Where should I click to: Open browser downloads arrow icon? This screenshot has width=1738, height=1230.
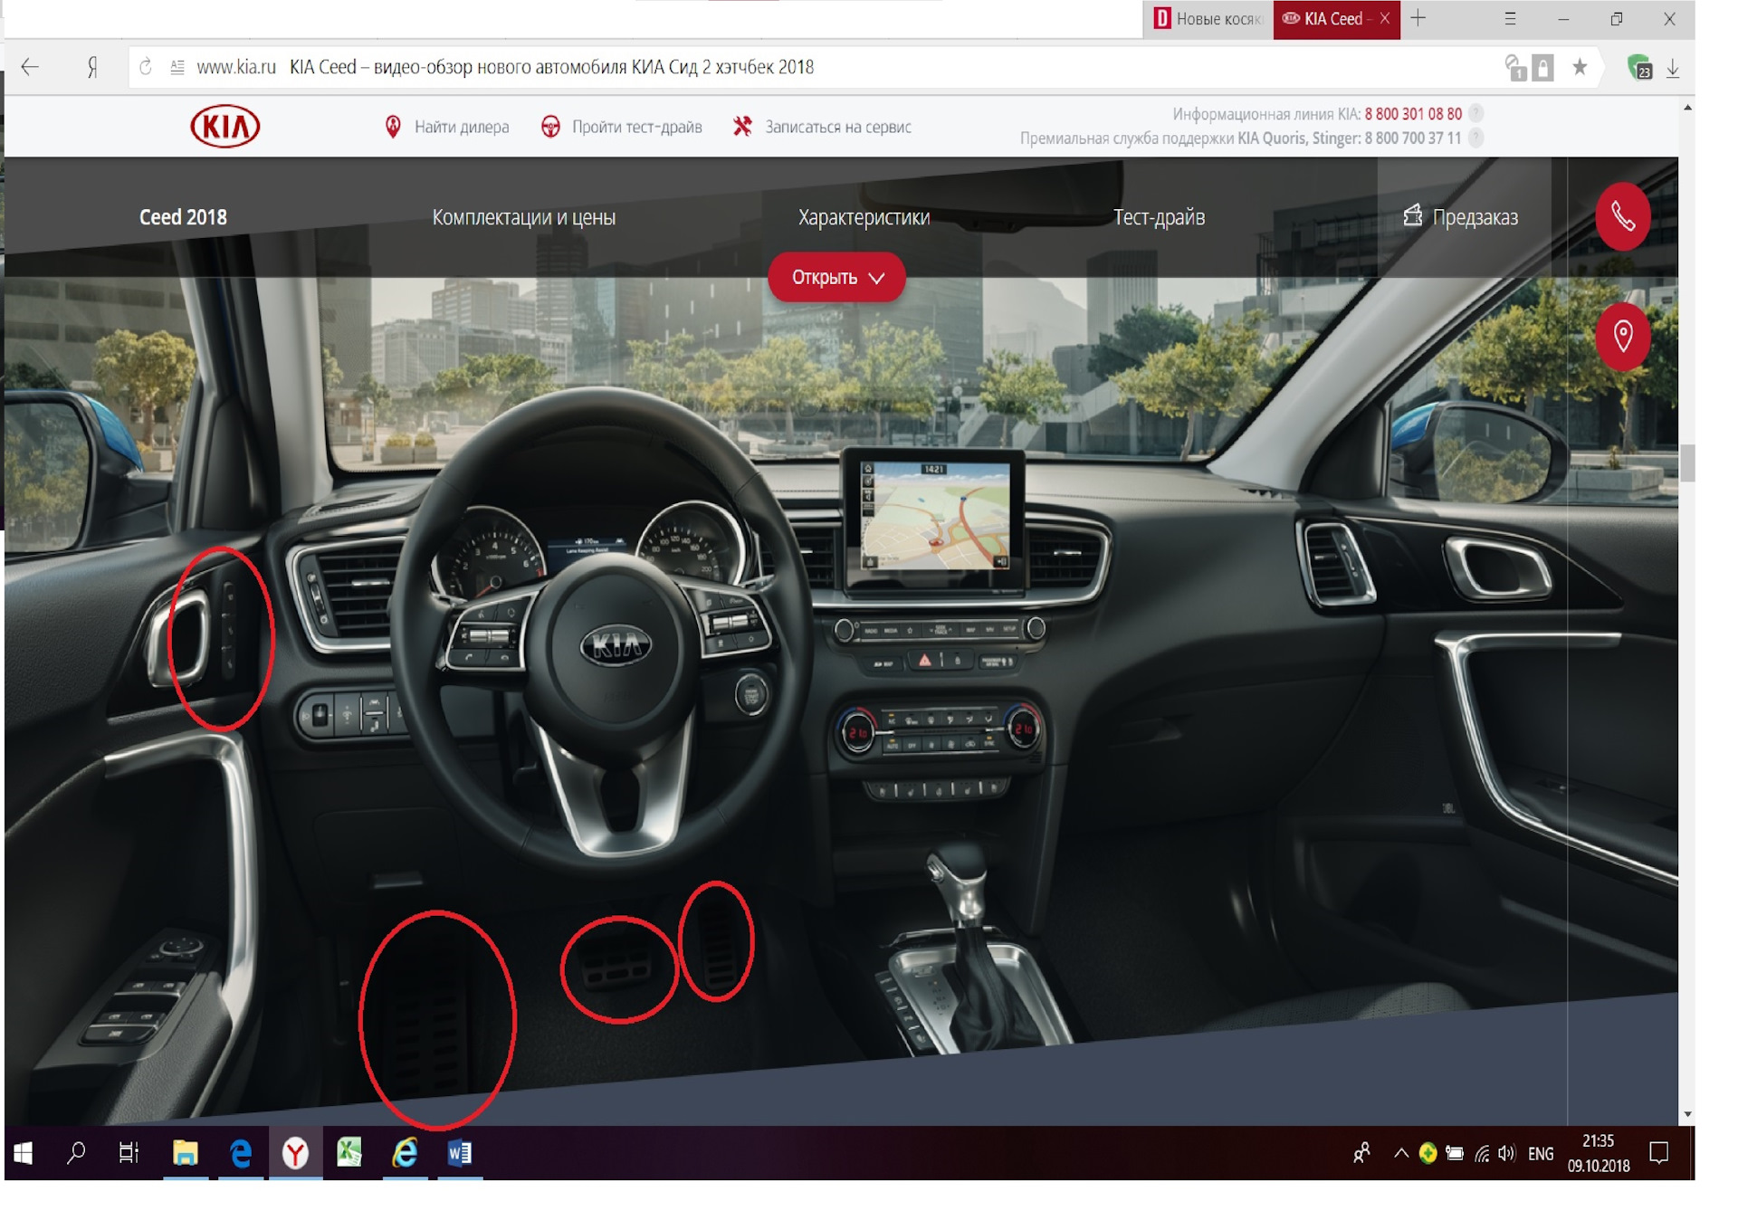(1673, 68)
